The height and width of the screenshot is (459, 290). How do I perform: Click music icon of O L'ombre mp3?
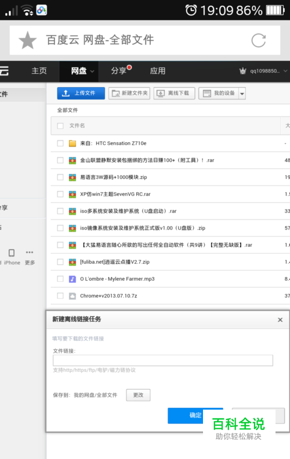tap(72, 279)
